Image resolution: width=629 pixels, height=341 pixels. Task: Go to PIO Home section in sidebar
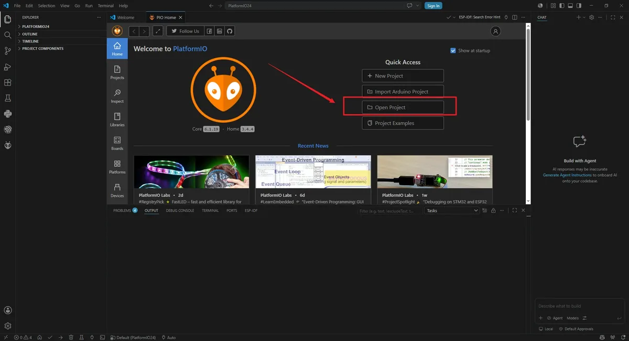(x=117, y=49)
